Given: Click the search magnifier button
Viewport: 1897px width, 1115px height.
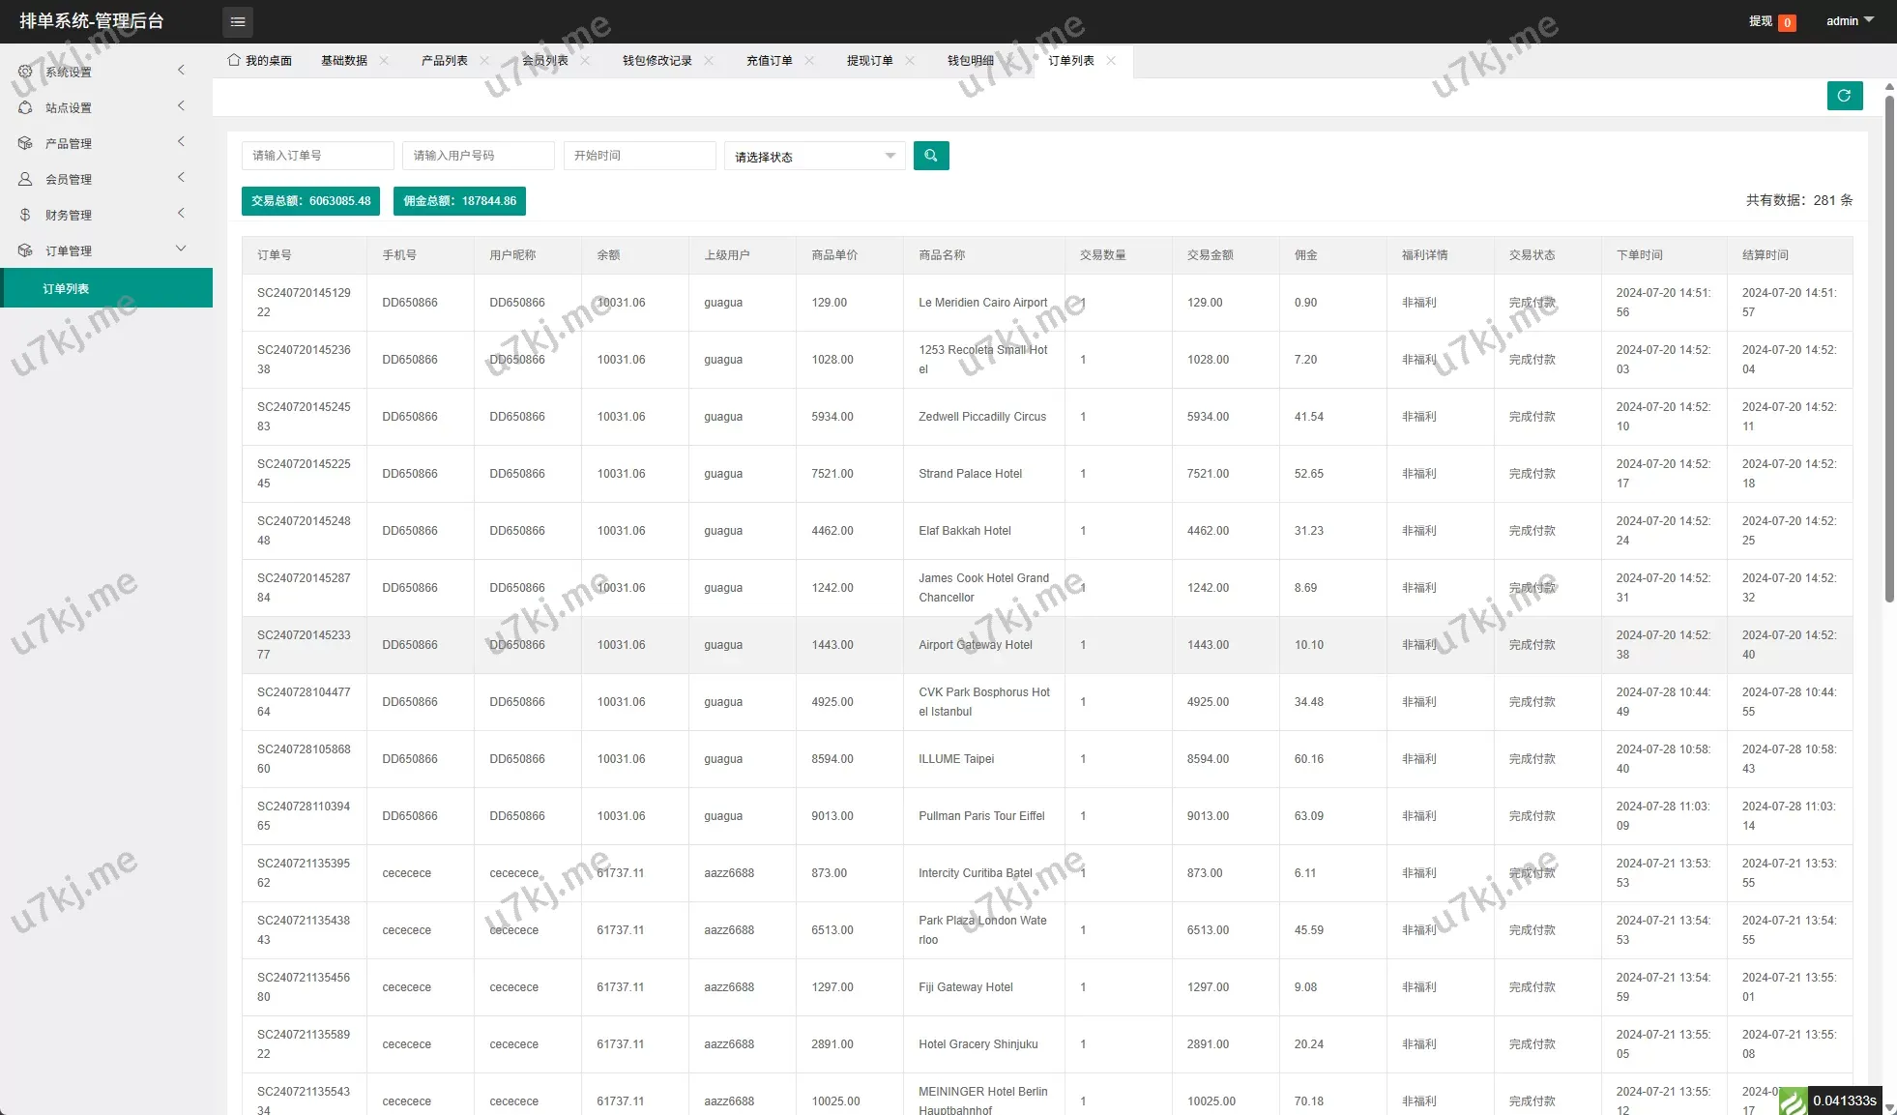Looking at the screenshot, I should coord(930,156).
